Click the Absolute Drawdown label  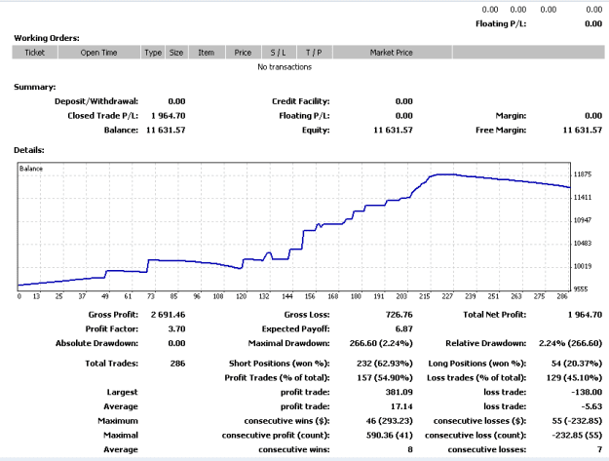coord(96,343)
